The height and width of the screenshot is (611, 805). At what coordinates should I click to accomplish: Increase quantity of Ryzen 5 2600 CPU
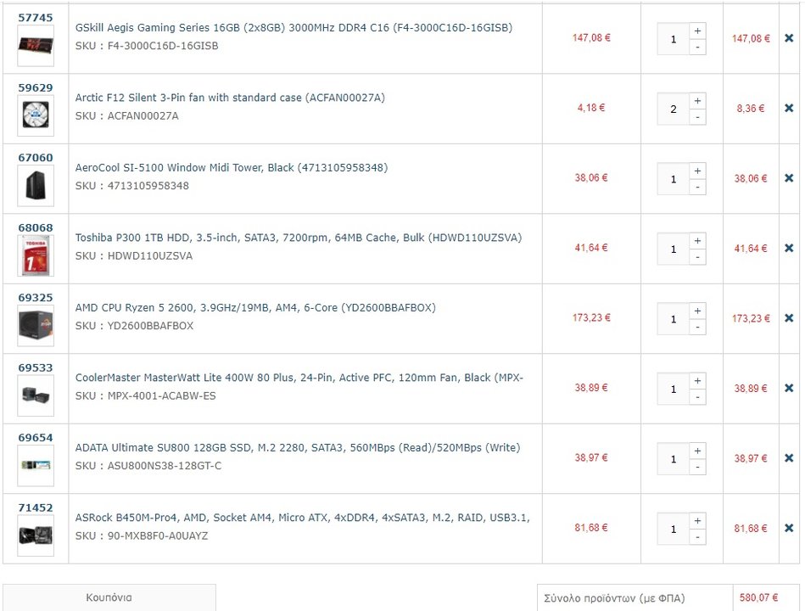(697, 311)
